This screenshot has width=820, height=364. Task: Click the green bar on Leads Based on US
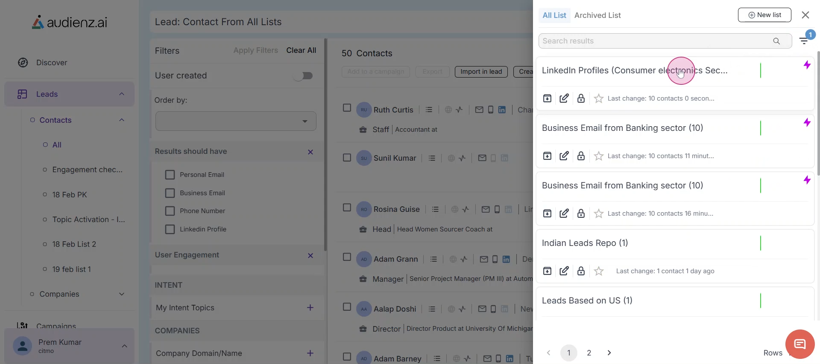(x=761, y=301)
